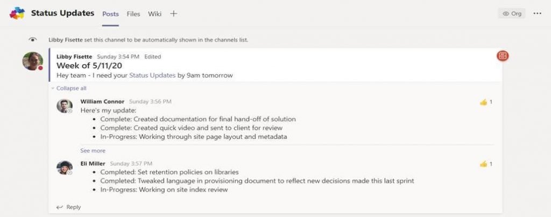551x217 pixels.
Task: Open the more options ellipsis menu
Action: coord(538,13)
